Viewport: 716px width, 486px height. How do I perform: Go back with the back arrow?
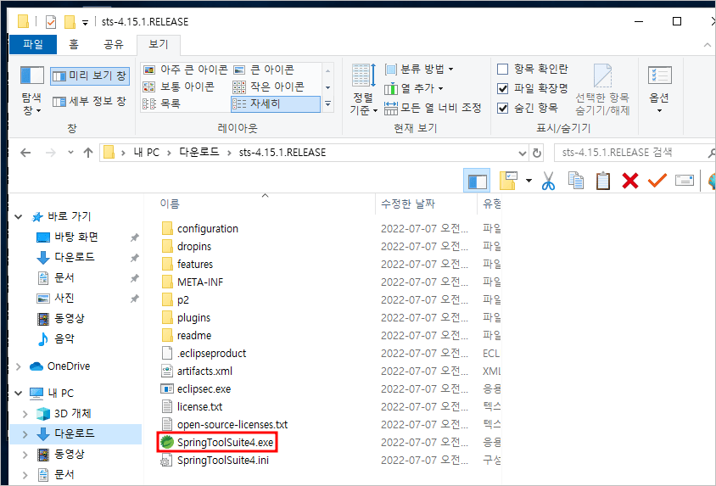click(x=25, y=153)
